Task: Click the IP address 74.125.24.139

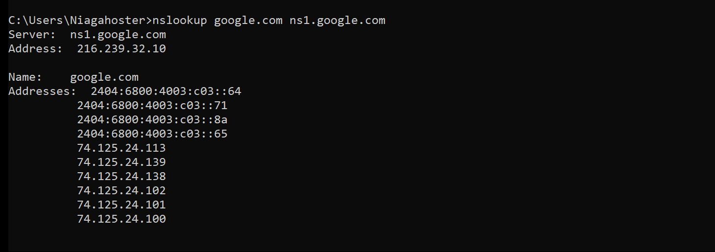Action: pos(121,162)
